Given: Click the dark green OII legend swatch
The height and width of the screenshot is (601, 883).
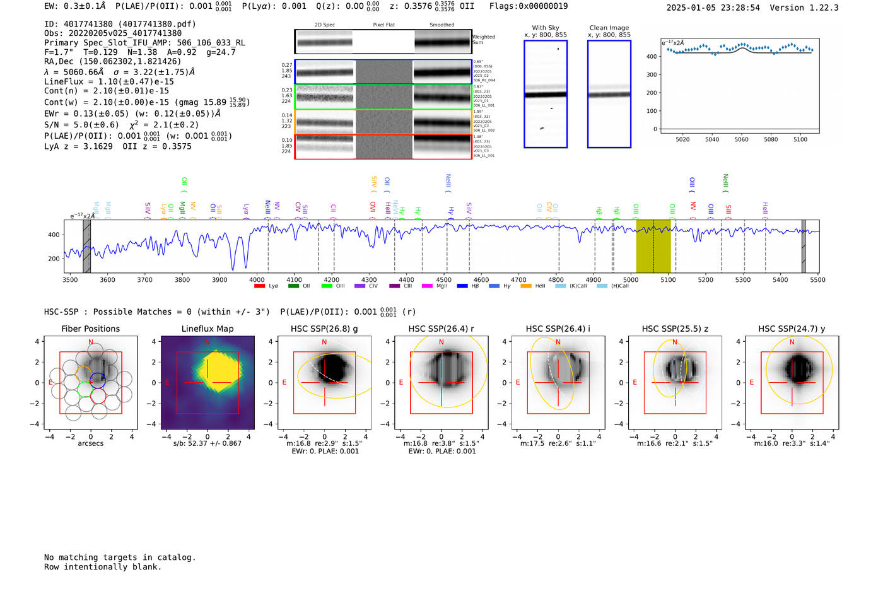Looking at the screenshot, I should coord(293,286).
